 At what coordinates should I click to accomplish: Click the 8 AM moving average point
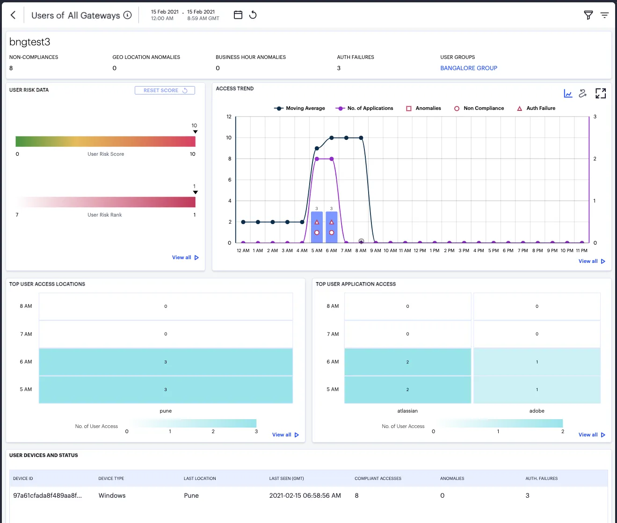[361, 138]
